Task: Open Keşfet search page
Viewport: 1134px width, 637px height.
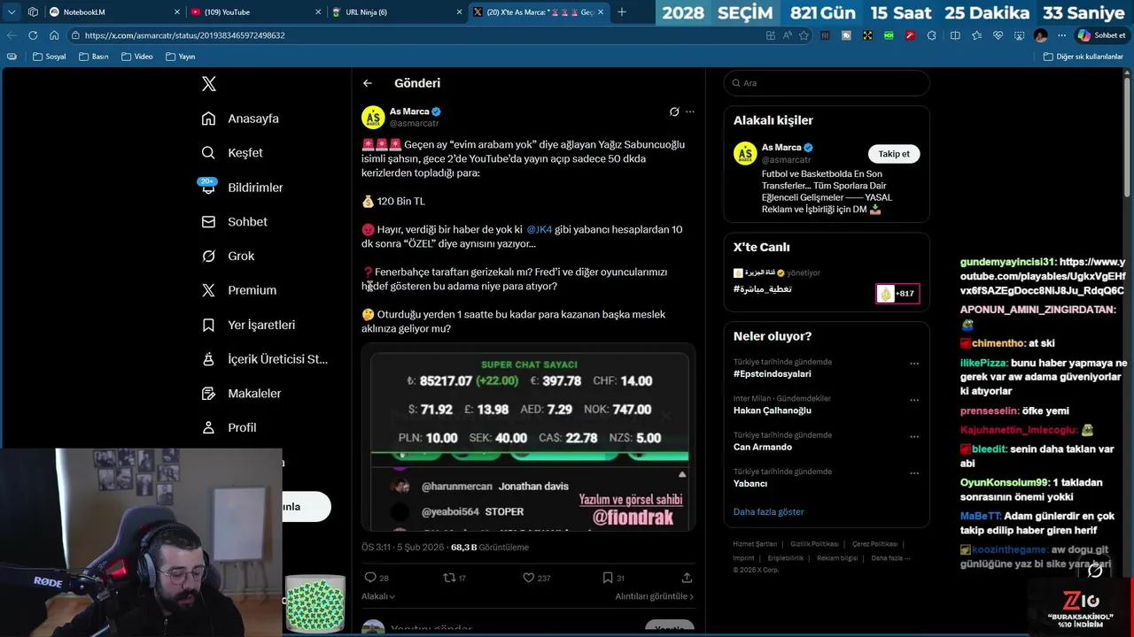Action: [232, 153]
